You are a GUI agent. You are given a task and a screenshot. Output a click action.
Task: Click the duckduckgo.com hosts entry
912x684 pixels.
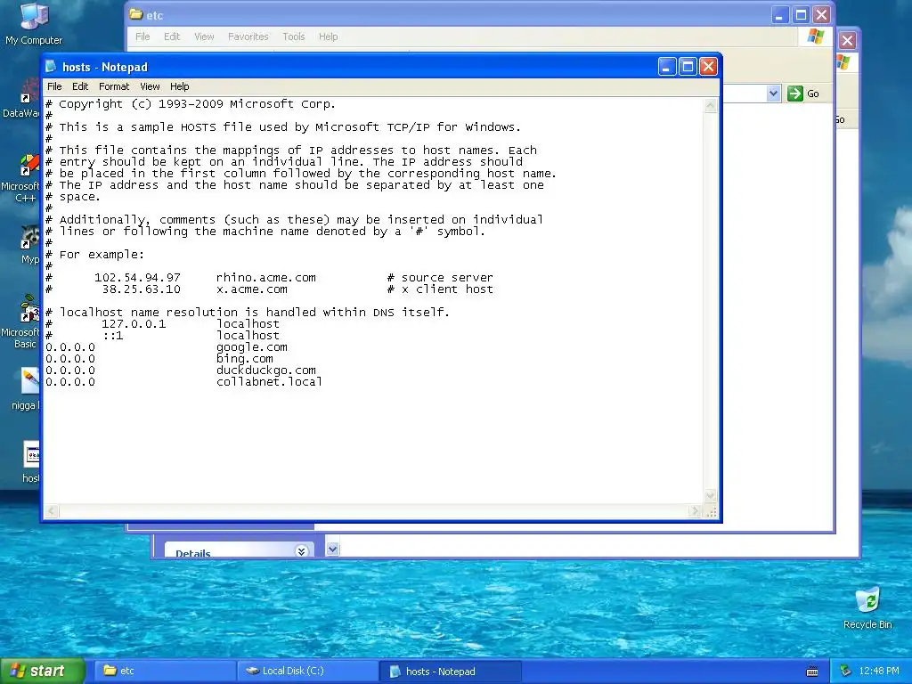(x=265, y=370)
